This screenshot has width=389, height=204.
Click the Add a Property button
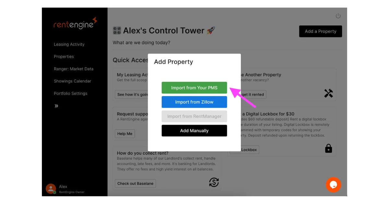coord(320,31)
